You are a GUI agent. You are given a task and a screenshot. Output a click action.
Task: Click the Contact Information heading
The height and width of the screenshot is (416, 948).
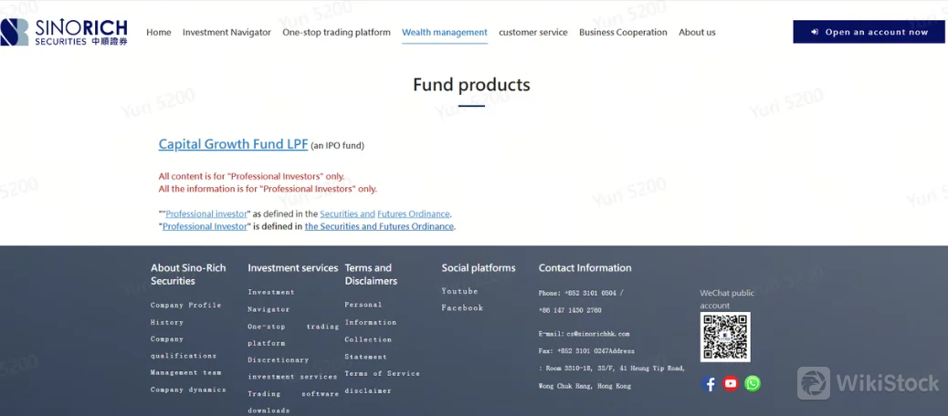click(x=585, y=267)
